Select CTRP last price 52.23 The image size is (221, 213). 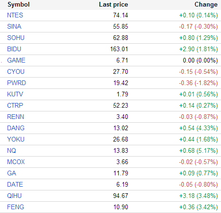coord(121,105)
